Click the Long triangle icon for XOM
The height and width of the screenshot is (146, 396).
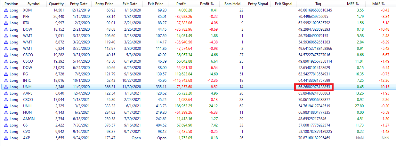[5, 10]
